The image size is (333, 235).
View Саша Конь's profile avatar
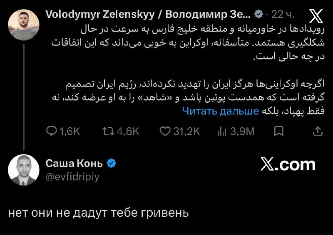(24, 170)
